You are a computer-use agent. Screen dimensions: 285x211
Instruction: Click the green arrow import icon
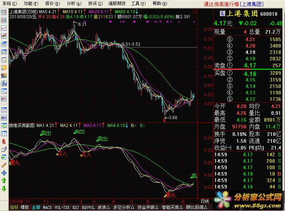(x=4, y=157)
